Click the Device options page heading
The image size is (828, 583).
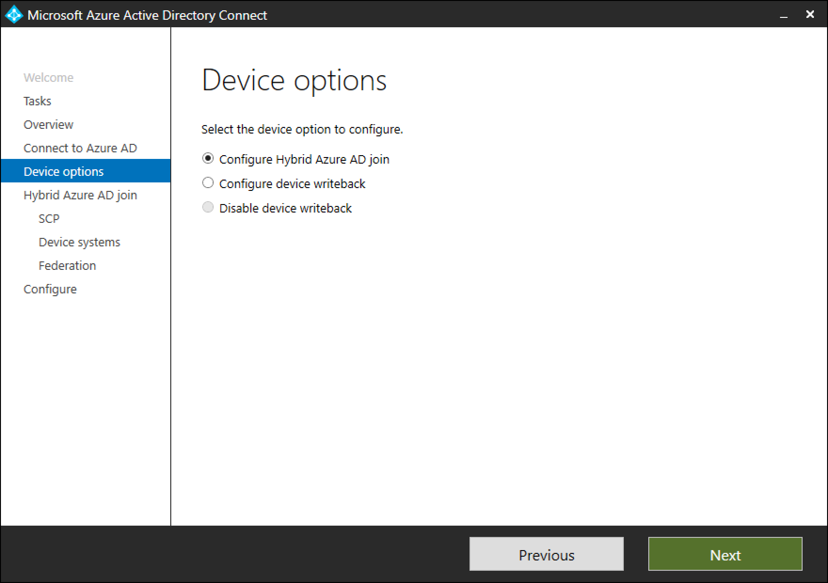point(295,80)
